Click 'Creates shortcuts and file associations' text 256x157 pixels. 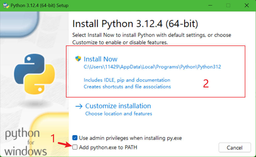point(127,87)
